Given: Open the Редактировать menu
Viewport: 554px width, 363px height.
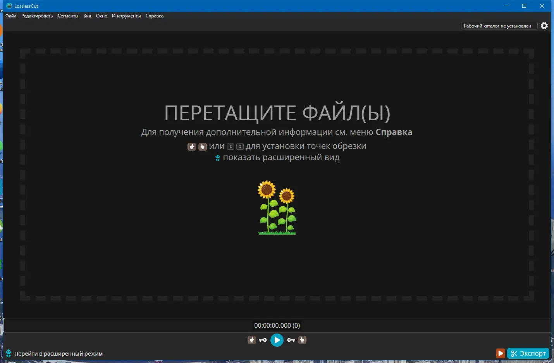Looking at the screenshot, I should [x=37, y=16].
